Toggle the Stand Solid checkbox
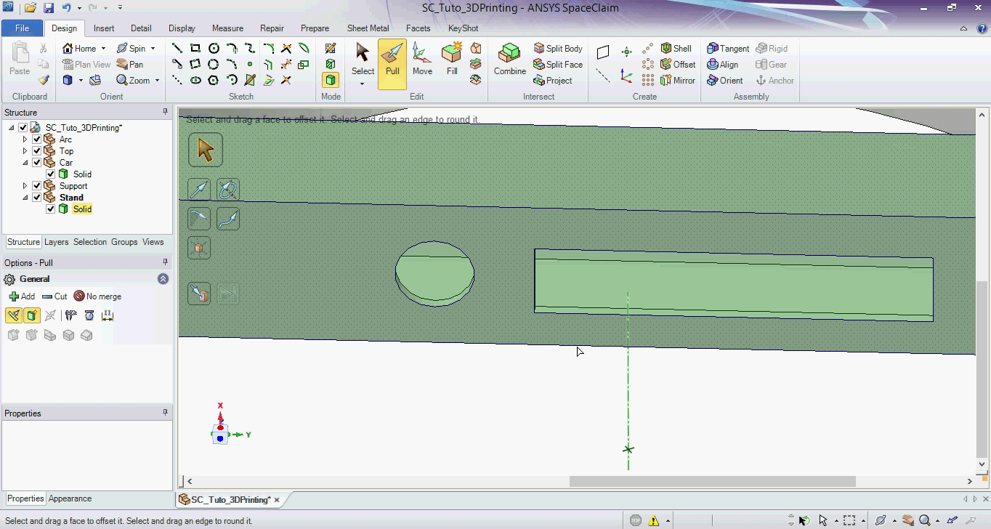The image size is (991, 529). coord(50,209)
